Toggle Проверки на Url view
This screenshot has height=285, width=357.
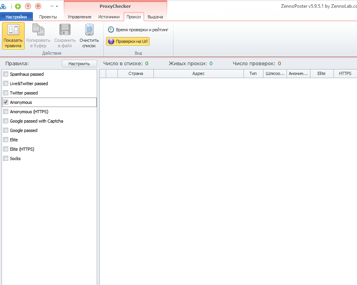coord(128,41)
